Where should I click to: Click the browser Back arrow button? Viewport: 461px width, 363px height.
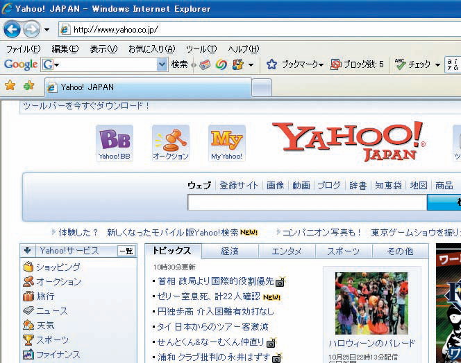12,29
